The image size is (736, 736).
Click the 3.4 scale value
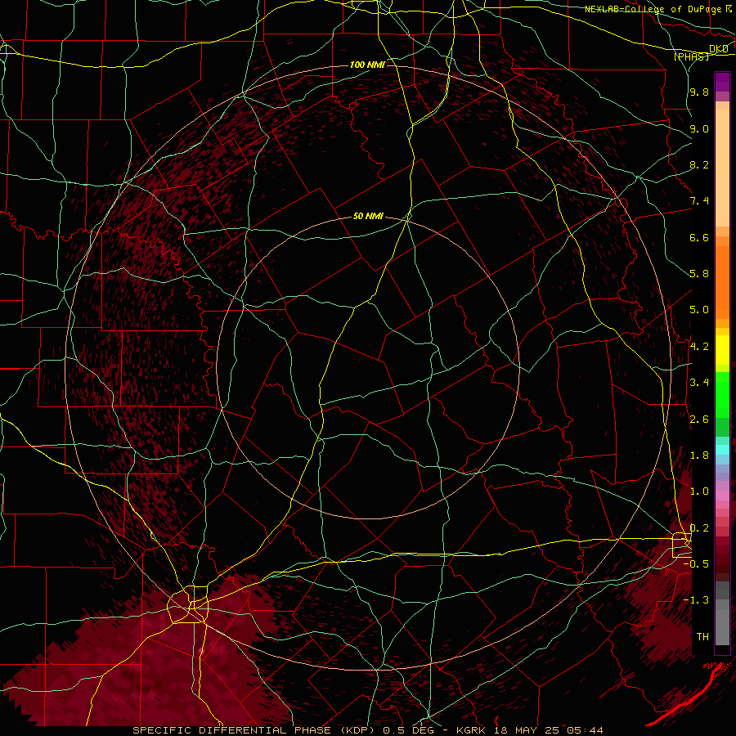click(x=699, y=383)
